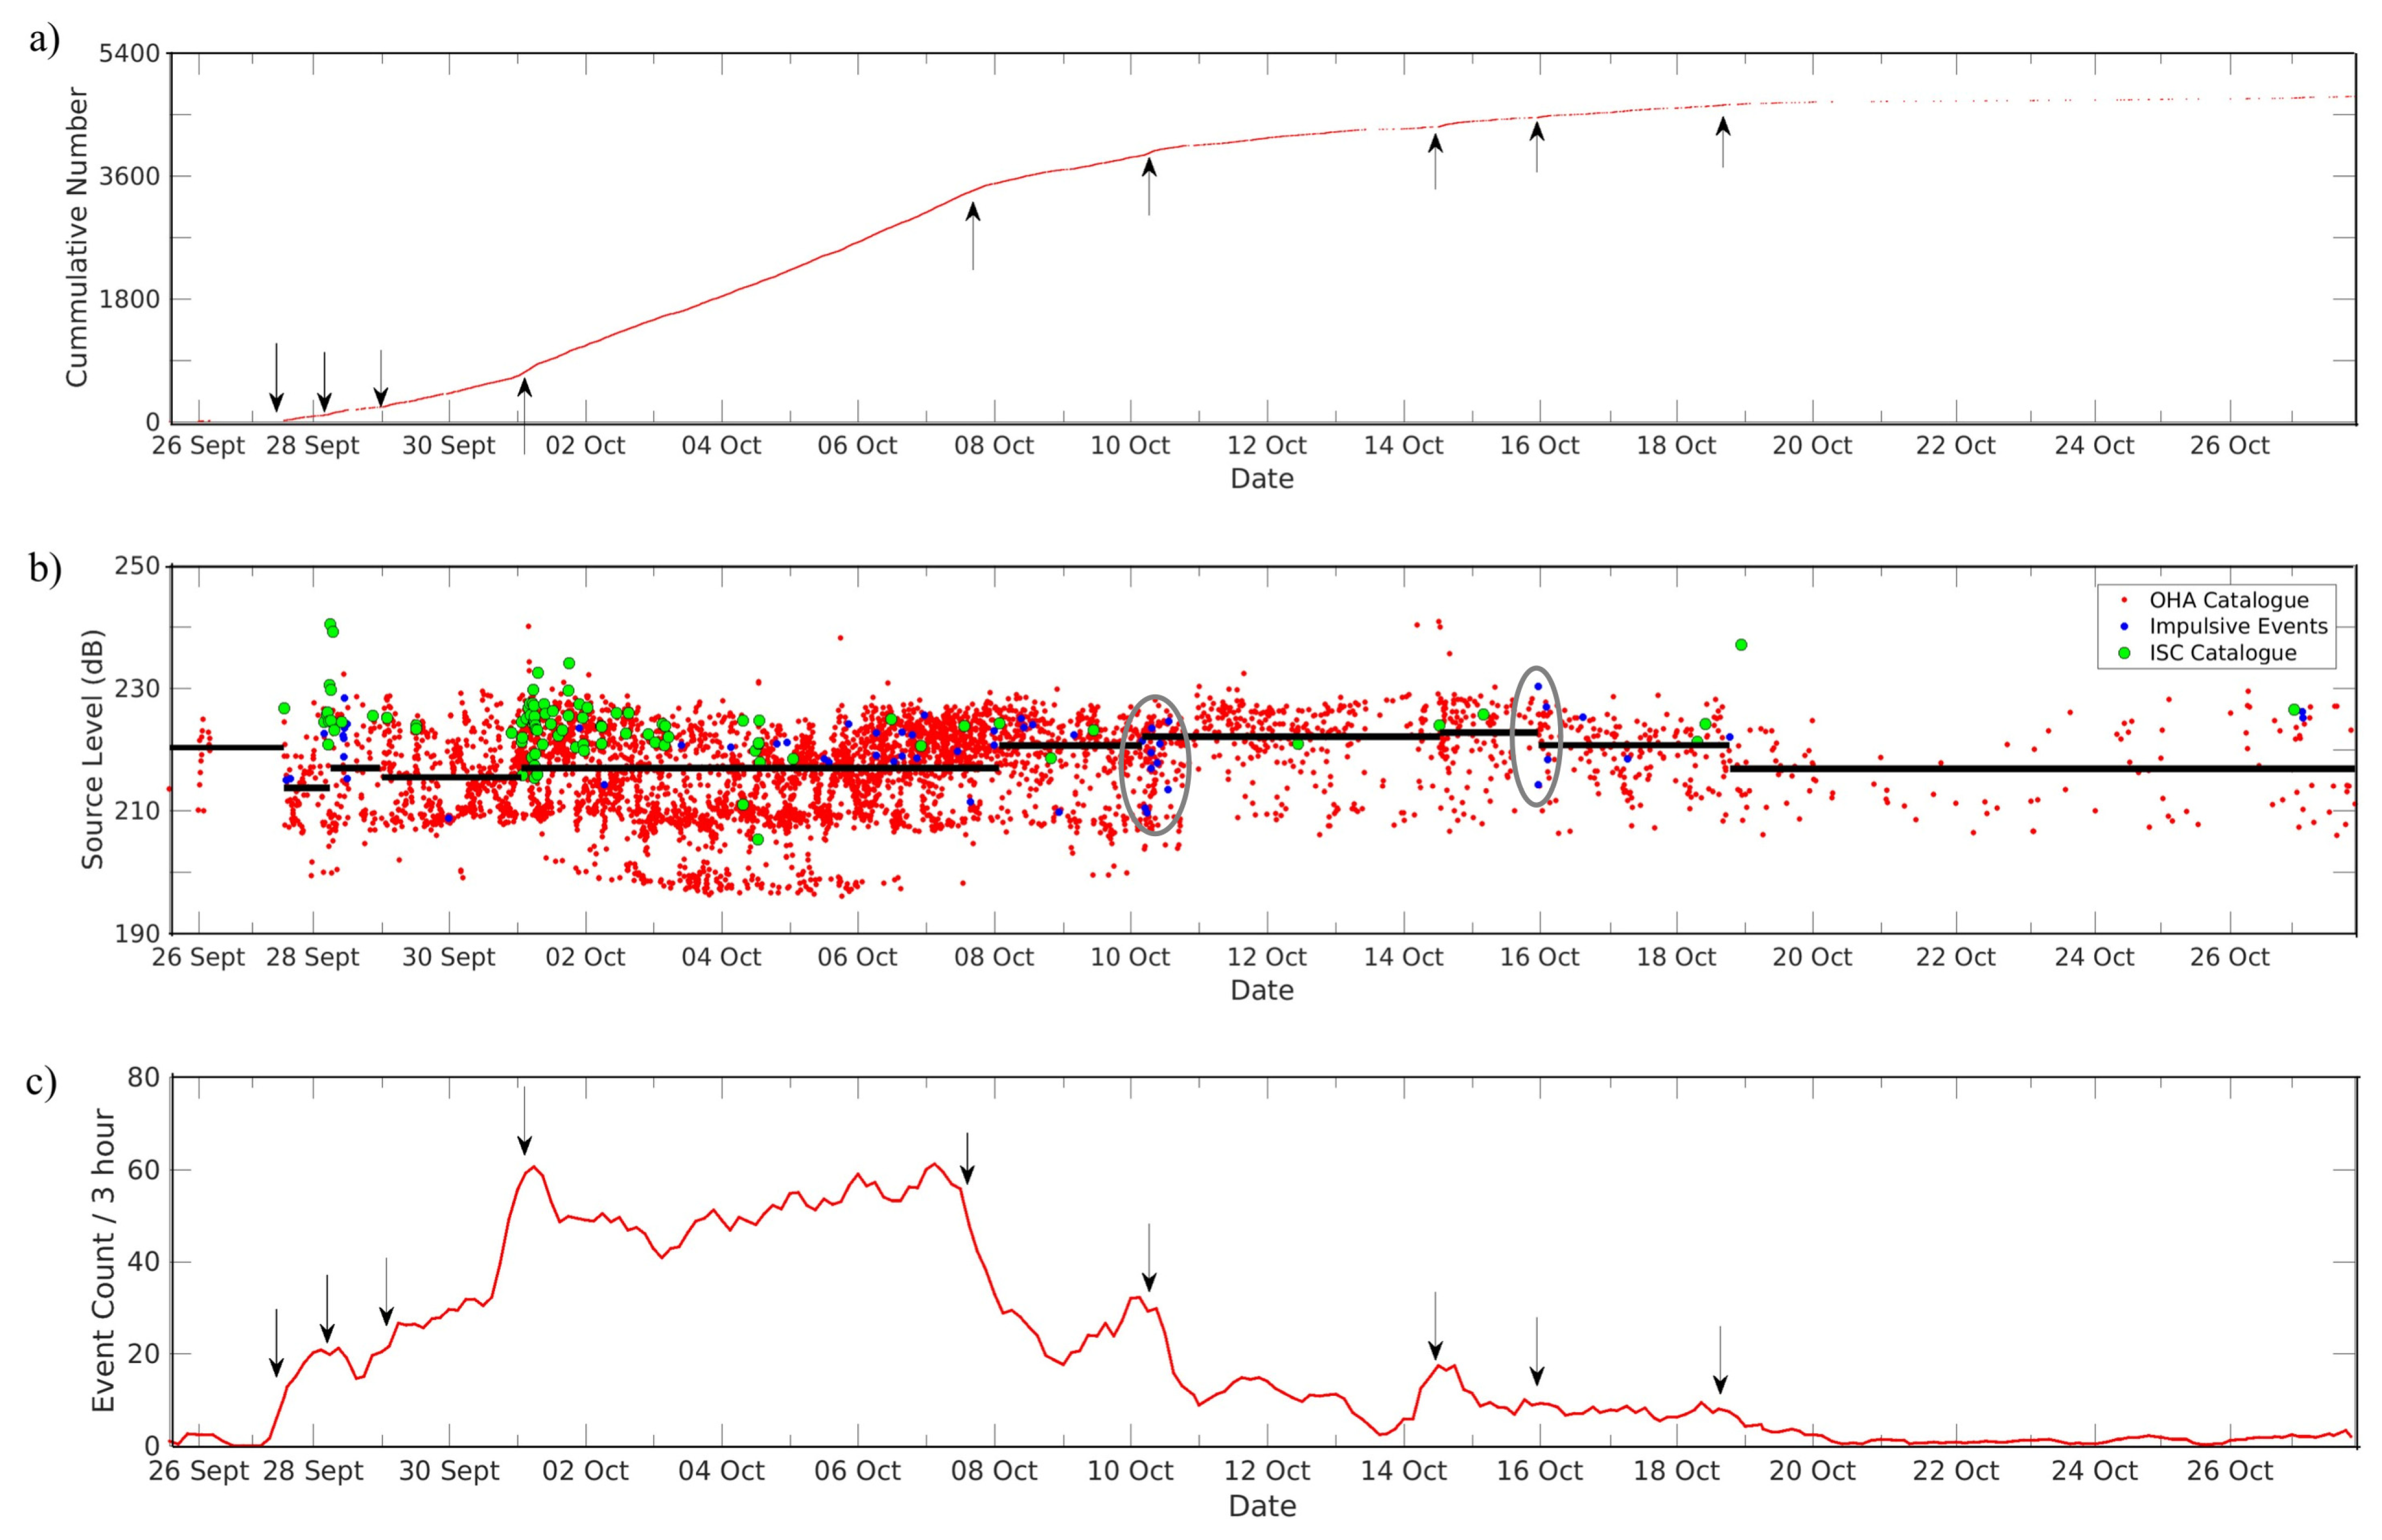
Task: Click the panel 'a)' label
Action: click(x=44, y=40)
